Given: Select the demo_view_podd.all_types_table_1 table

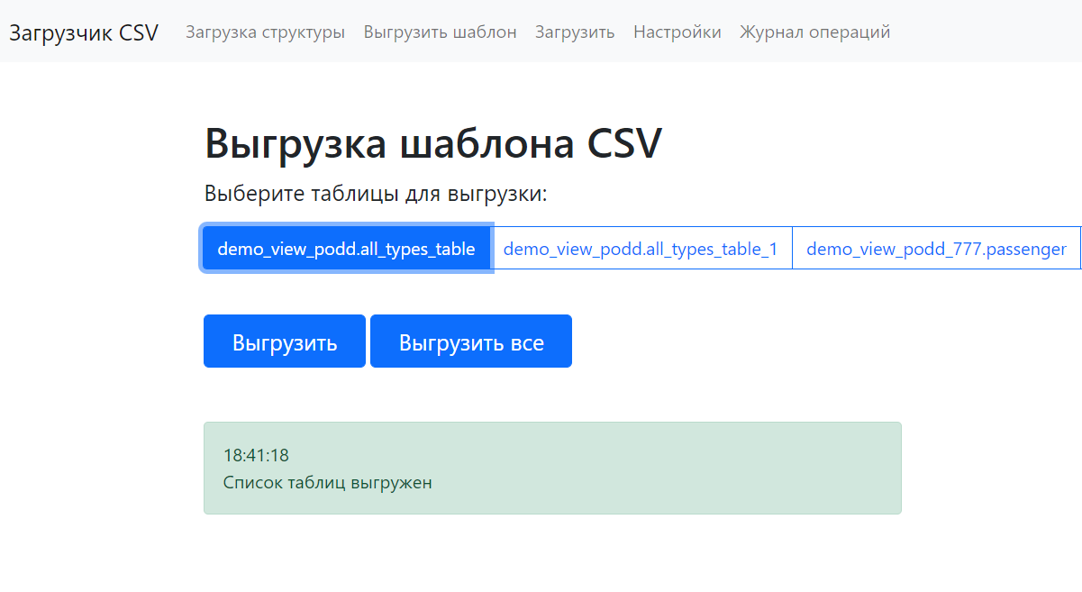Looking at the screenshot, I should click(x=642, y=248).
